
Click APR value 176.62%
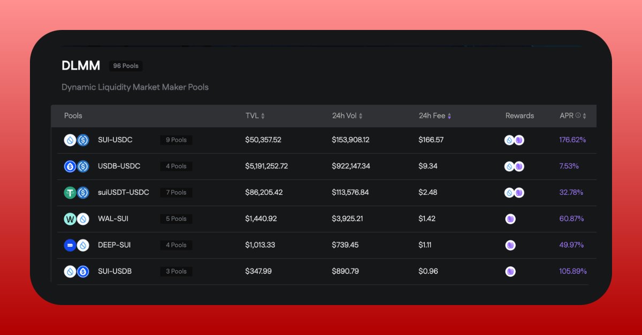(x=572, y=140)
